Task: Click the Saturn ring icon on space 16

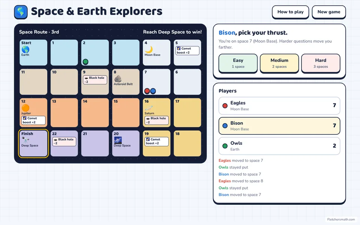Action: (x=148, y=108)
